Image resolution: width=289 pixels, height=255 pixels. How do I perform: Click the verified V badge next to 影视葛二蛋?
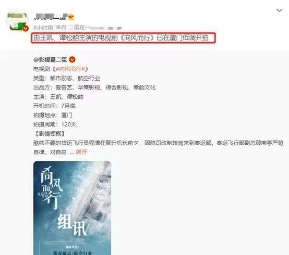coord(72,59)
